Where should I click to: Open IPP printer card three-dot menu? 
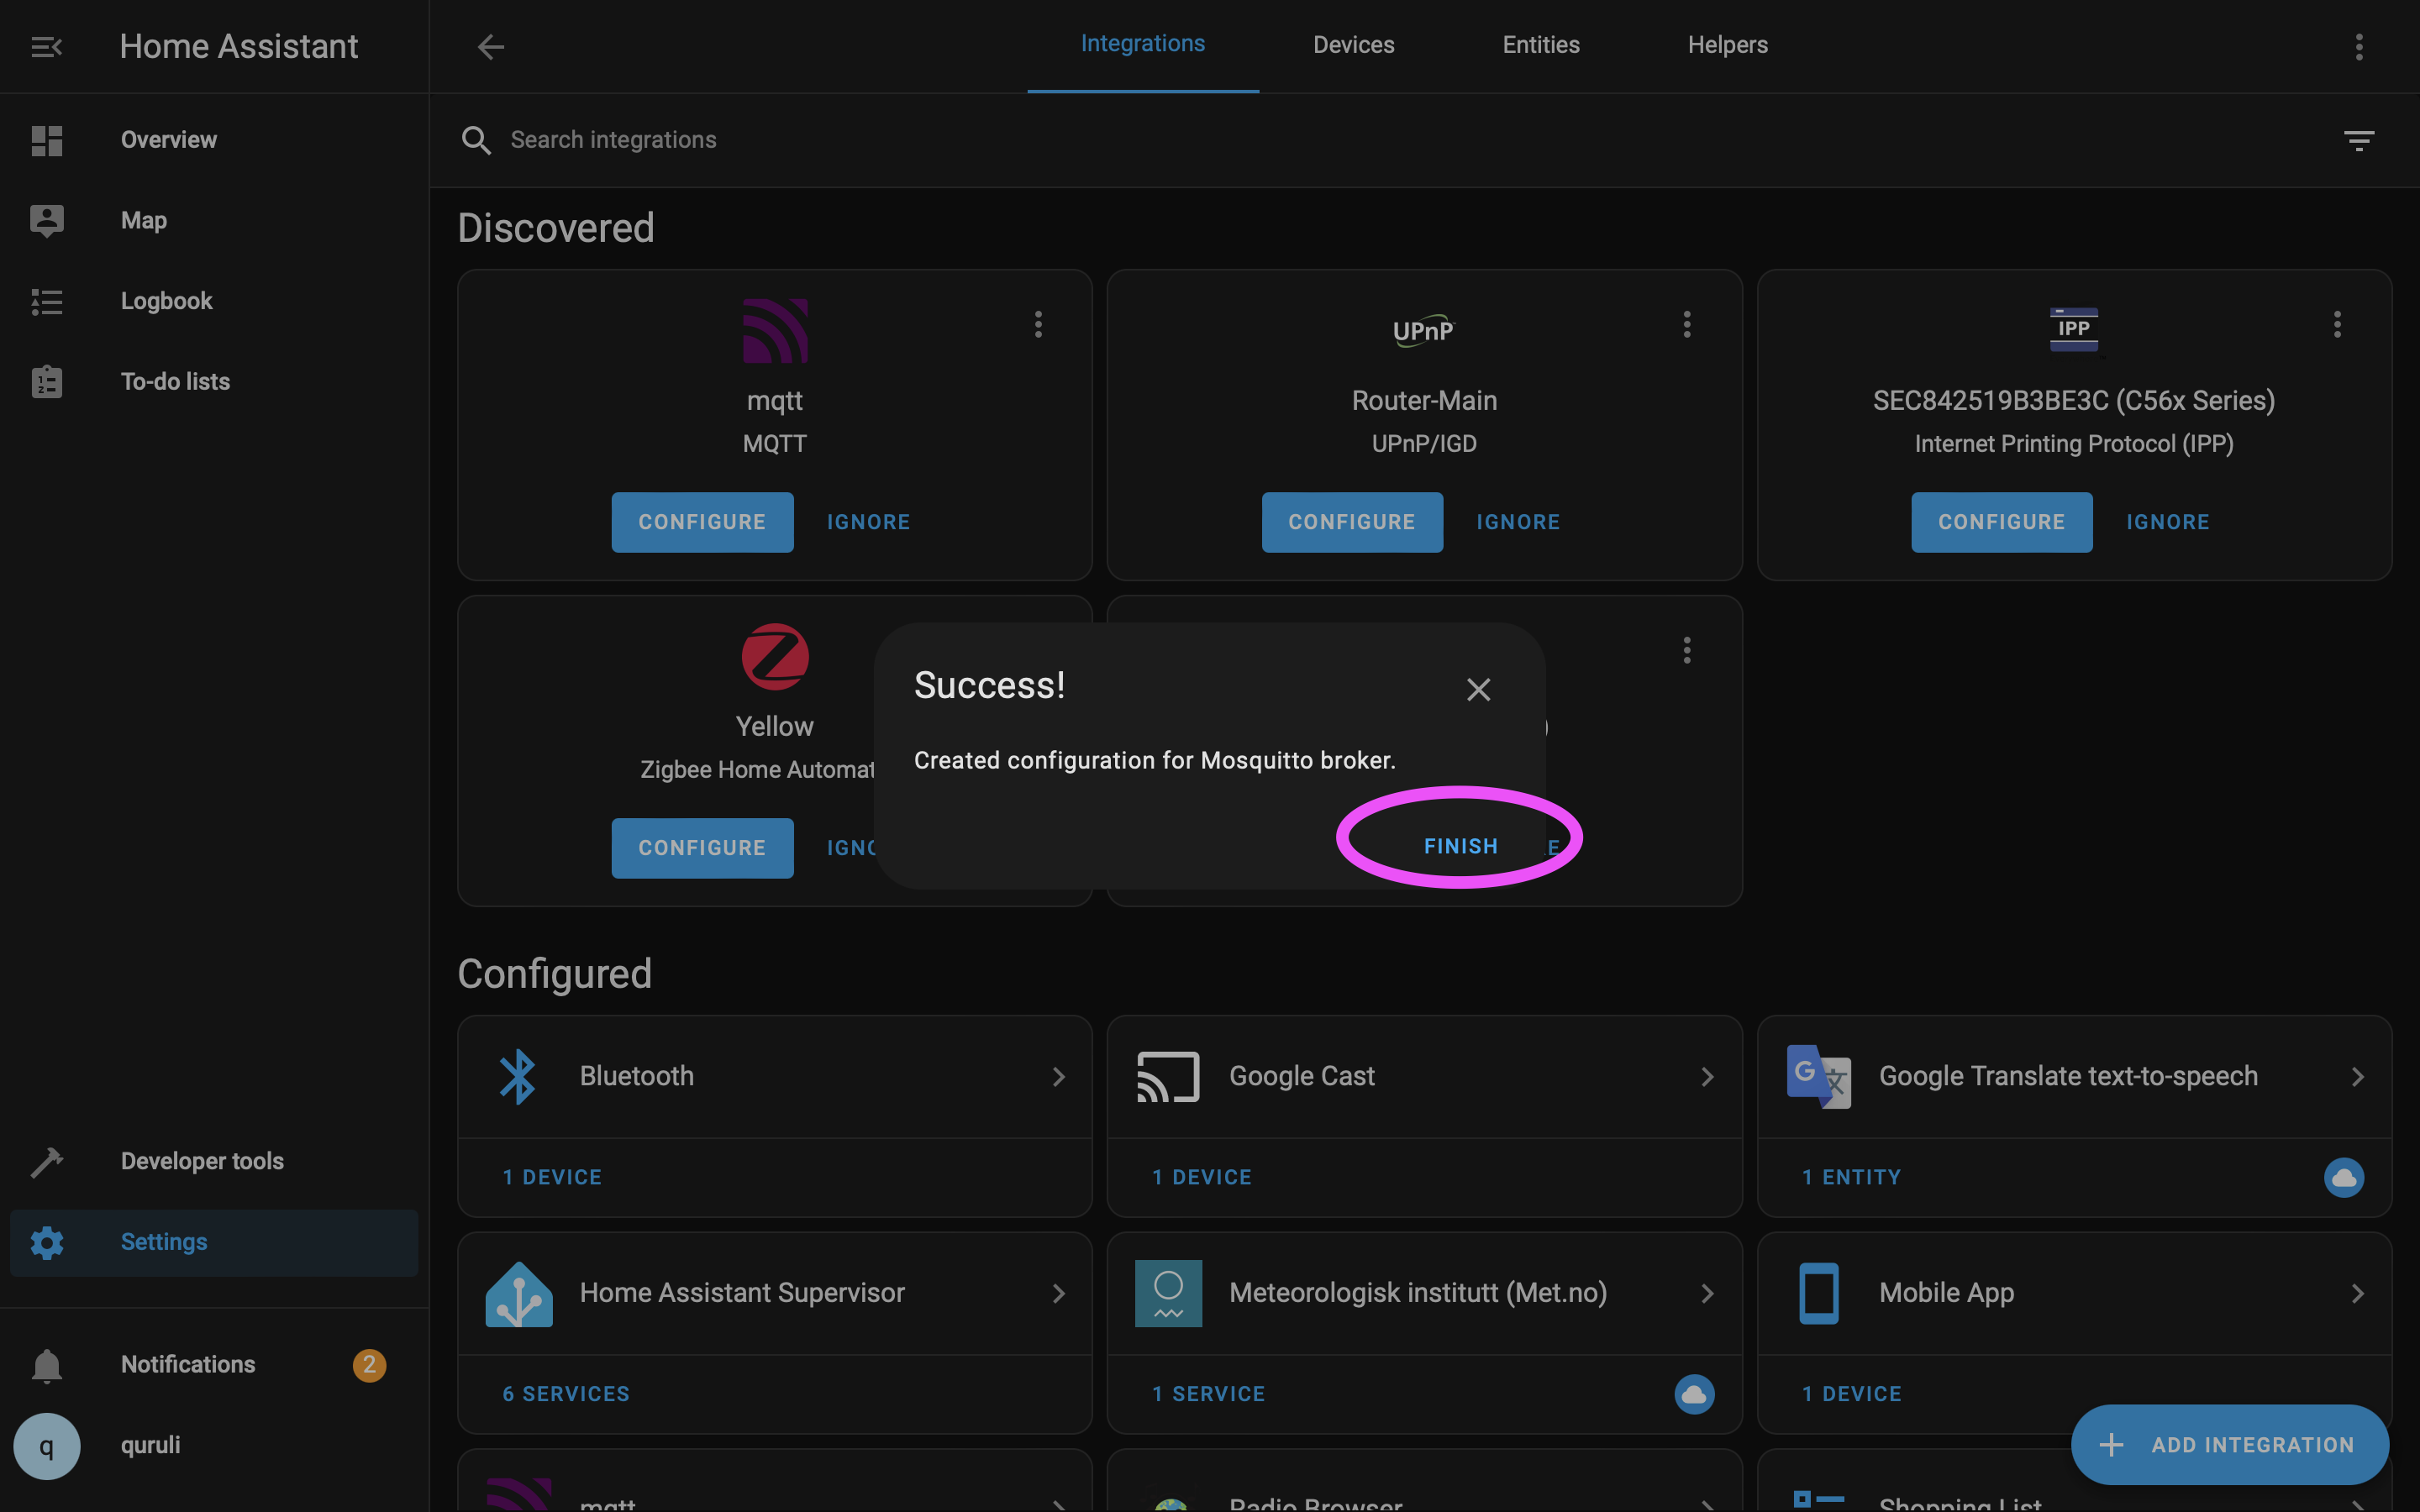2336,324
